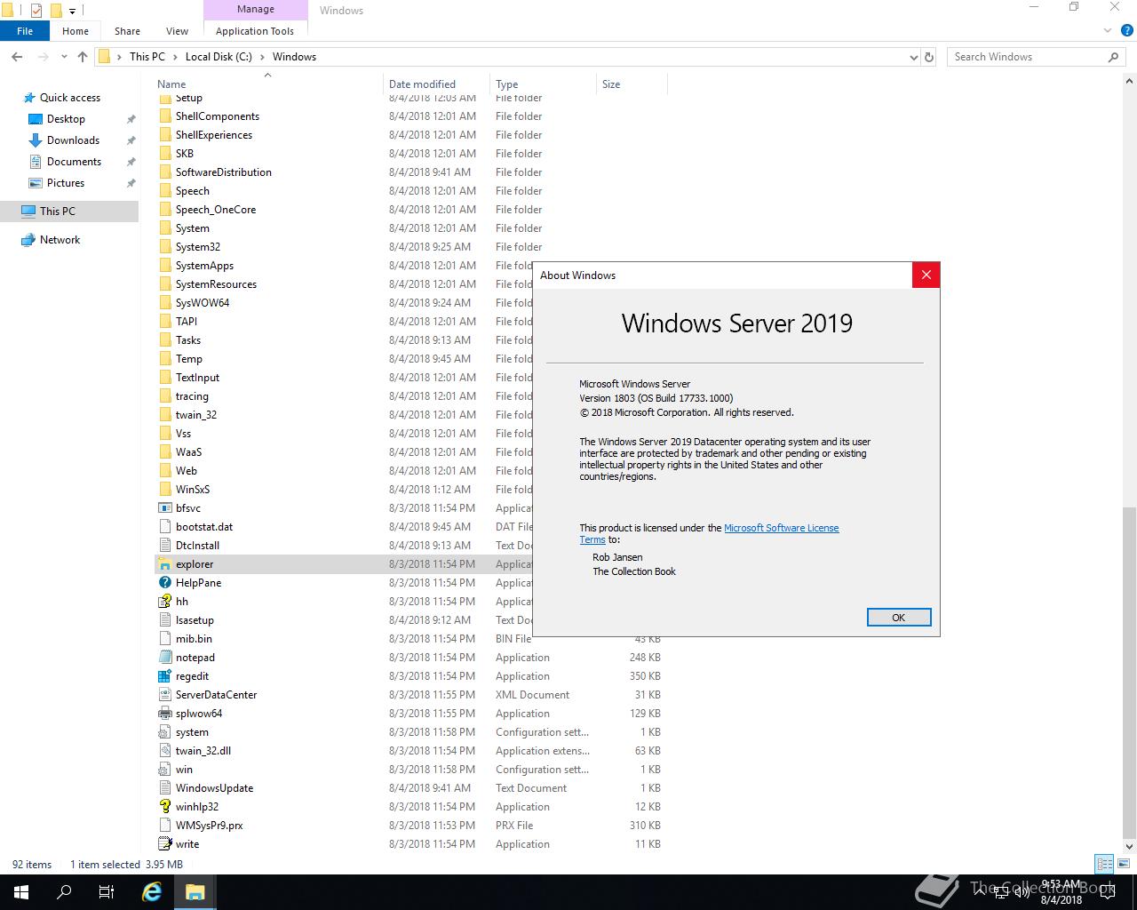Click the bfsvc application icon
Viewport: 1137px width, 910px height.
tap(164, 508)
